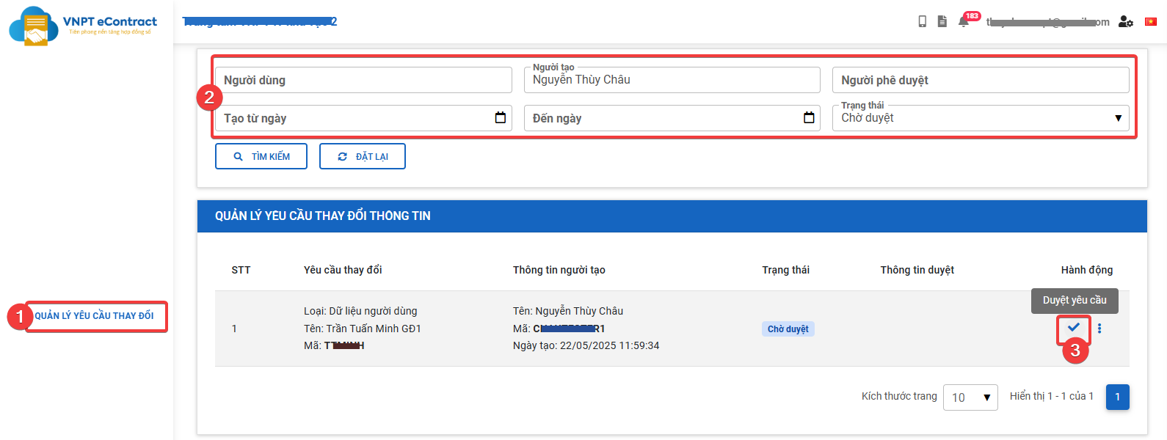The width and height of the screenshot is (1167, 440).
Task: Open the three-dot more actions menu
Action: pos(1099,329)
